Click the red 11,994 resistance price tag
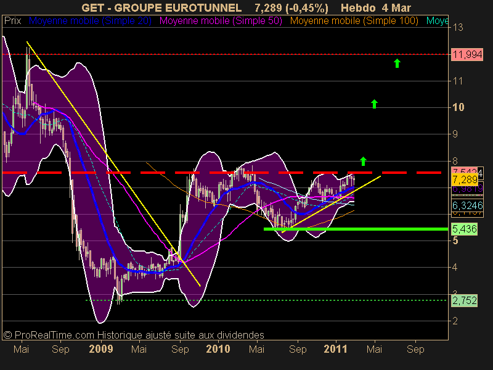Viewport: 493px width, 370px height. point(467,54)
